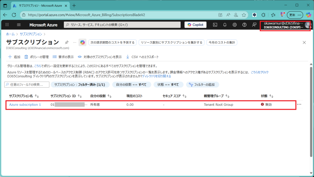
Task: Click the help question mark icon
Action: (x=244, y=25)
